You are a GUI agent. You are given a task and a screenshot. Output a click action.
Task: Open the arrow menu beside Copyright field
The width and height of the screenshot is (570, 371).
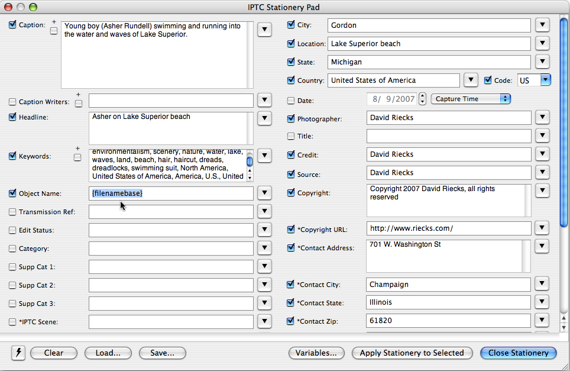(543, 191)
